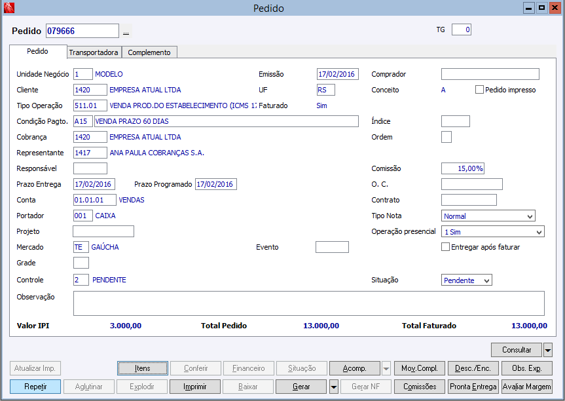The width and height of the screenshot is (565, 401).
Task: Click the Desc./Enc. button
Action: point(473,368)
